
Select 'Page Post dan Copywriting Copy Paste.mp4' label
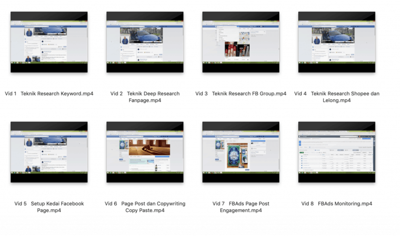(145, 207)
